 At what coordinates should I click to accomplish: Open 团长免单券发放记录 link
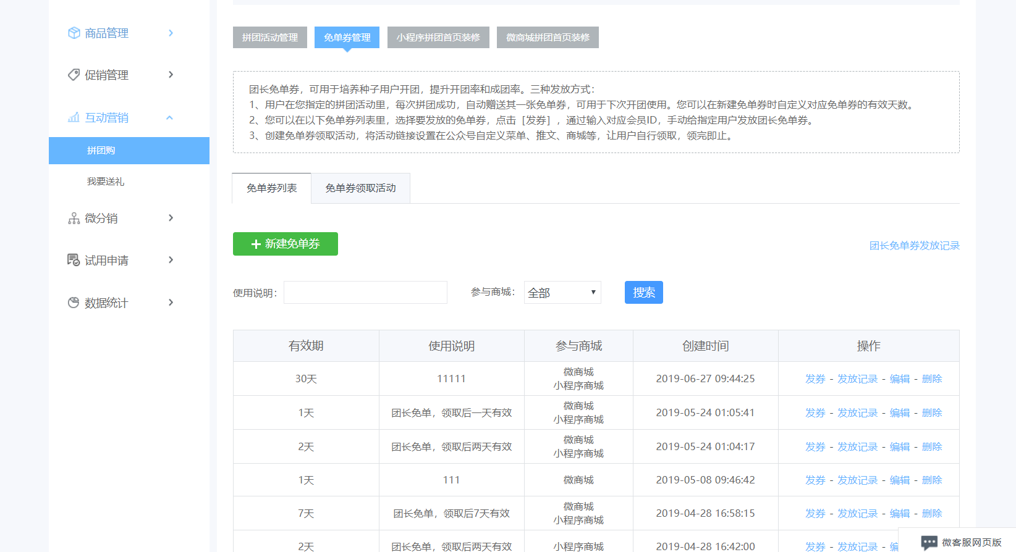(x=914, y=246)
